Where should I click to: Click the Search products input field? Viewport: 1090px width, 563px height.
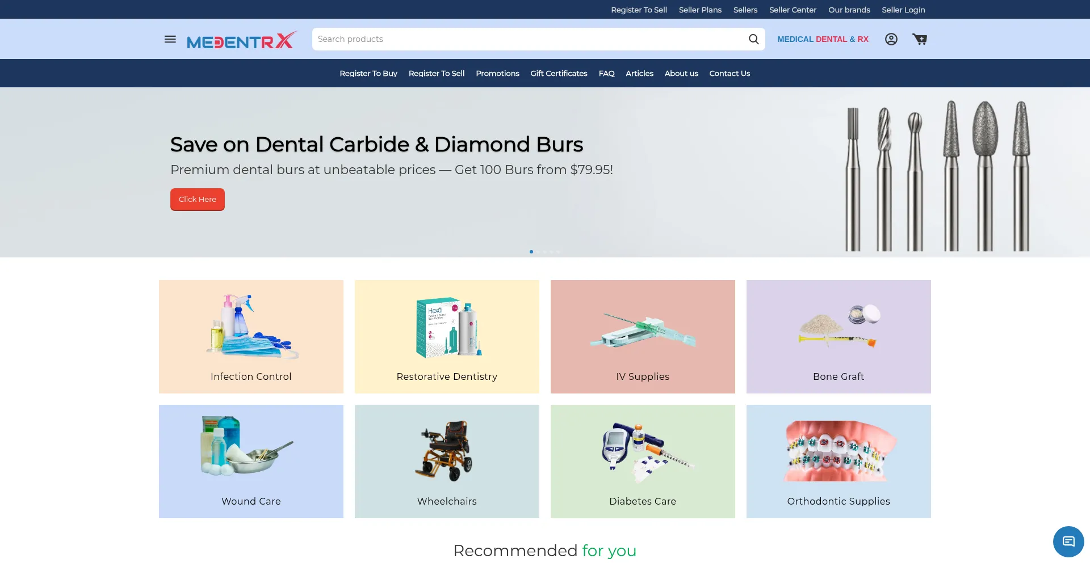click(x=528, y=39)
